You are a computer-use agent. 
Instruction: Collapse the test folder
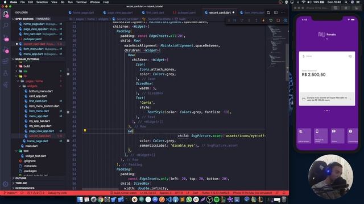(x=26, y=151)
